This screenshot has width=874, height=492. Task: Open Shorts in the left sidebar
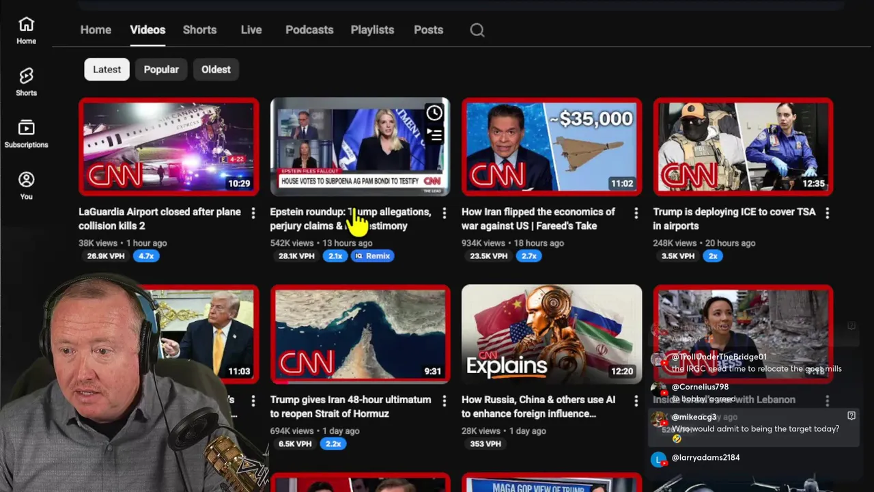coord(26,82)
